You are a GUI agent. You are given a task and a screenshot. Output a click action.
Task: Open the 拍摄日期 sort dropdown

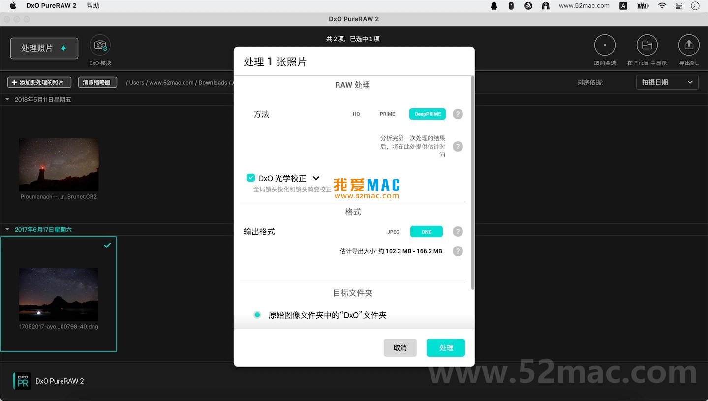tap(667, 82)
